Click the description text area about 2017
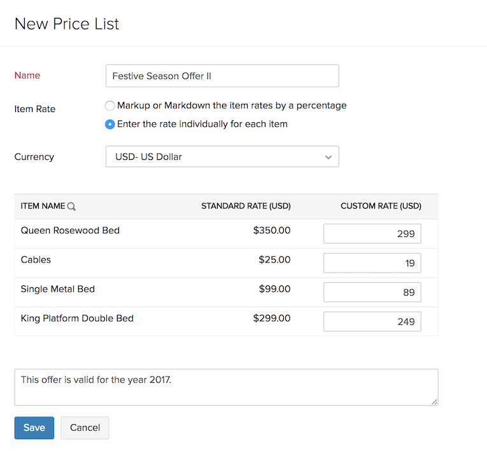This screenshot has height=458, width=487. click(226, 387)
